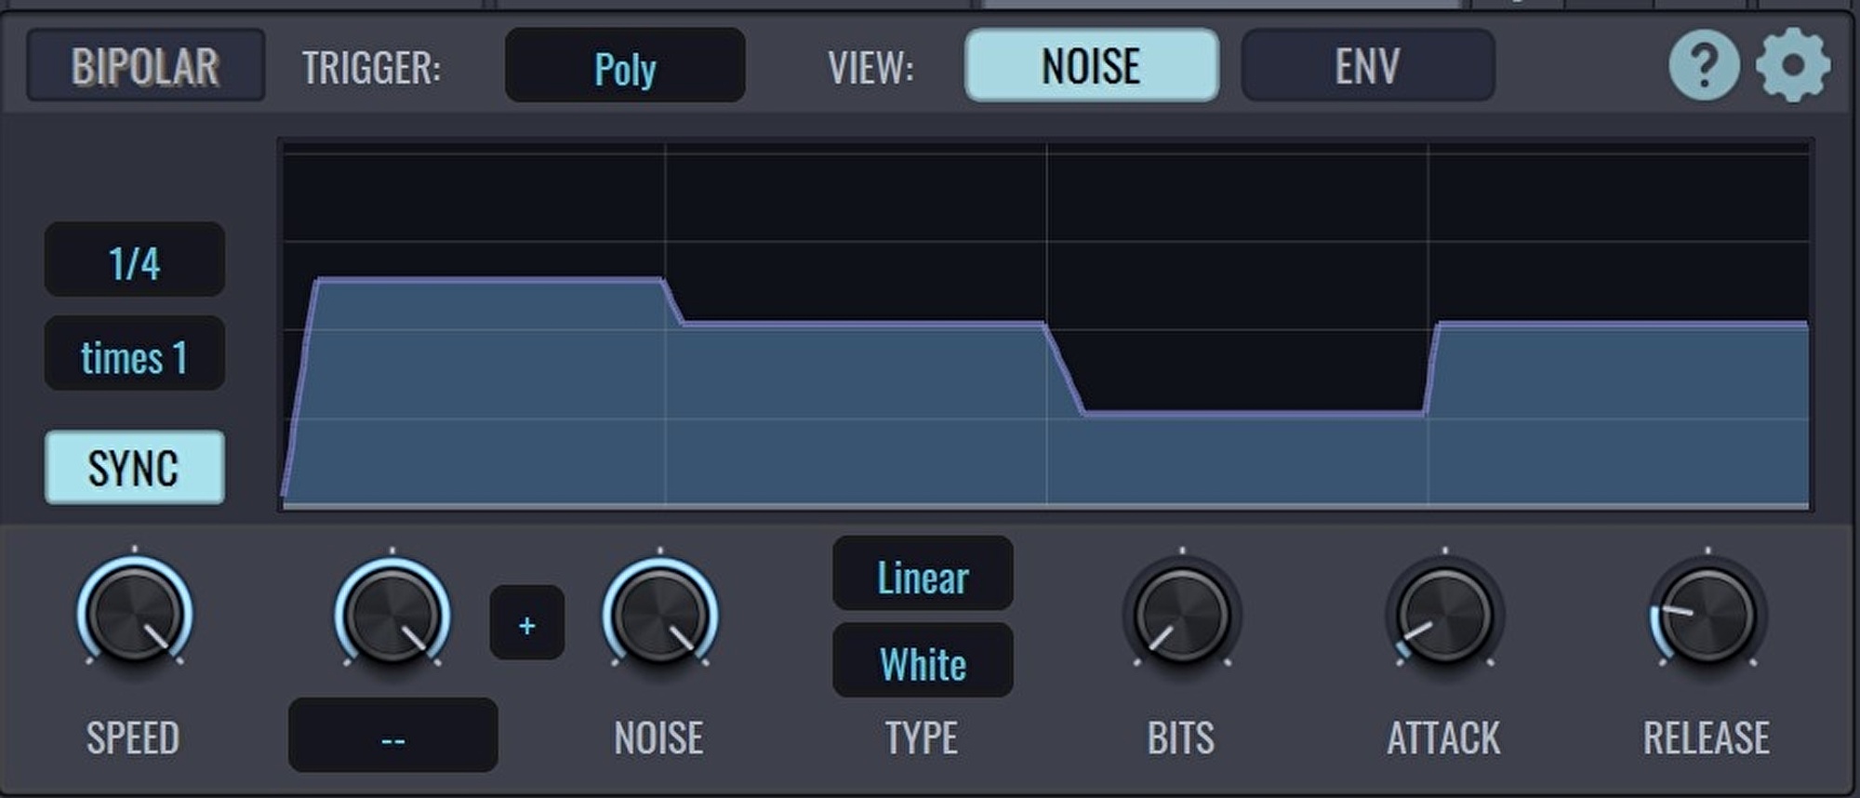Viewport: 1860px width, 798px height.
Task: Switch to the ENV view tab
Action: coord(1367,65)
